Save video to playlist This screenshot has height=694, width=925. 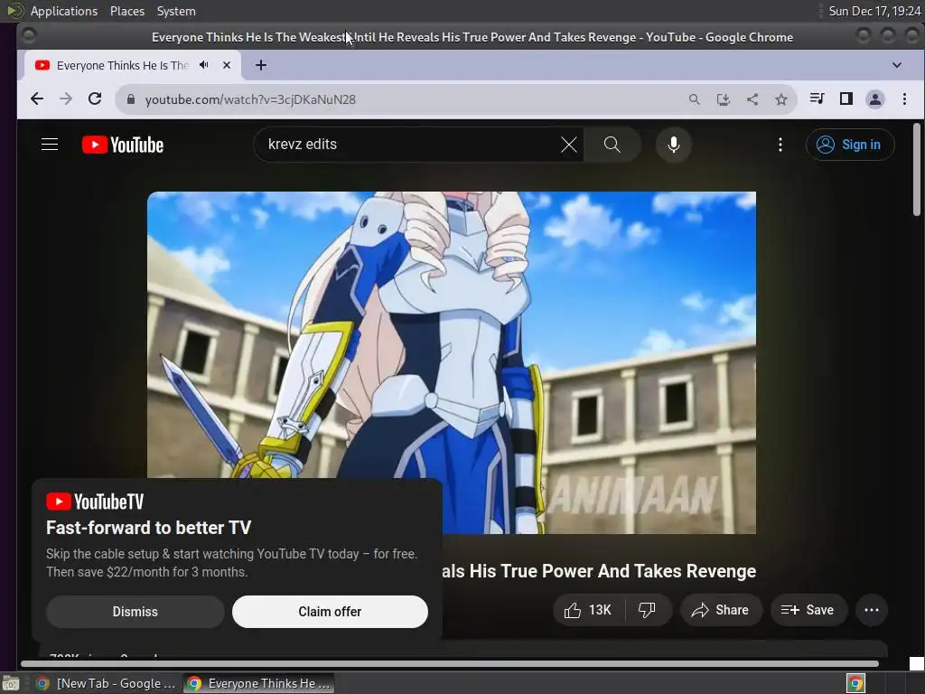tap(808, 610)
